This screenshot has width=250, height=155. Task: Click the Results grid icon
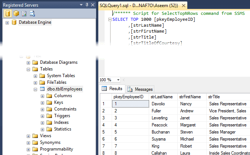coord(105,89)
